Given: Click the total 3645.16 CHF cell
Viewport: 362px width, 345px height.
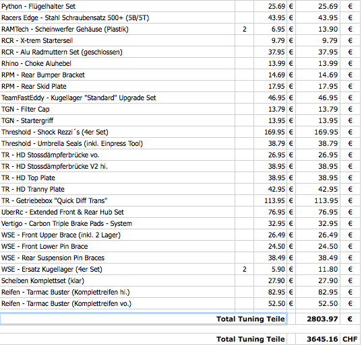Looking at the screenshot, I should [x=318, y=339].
